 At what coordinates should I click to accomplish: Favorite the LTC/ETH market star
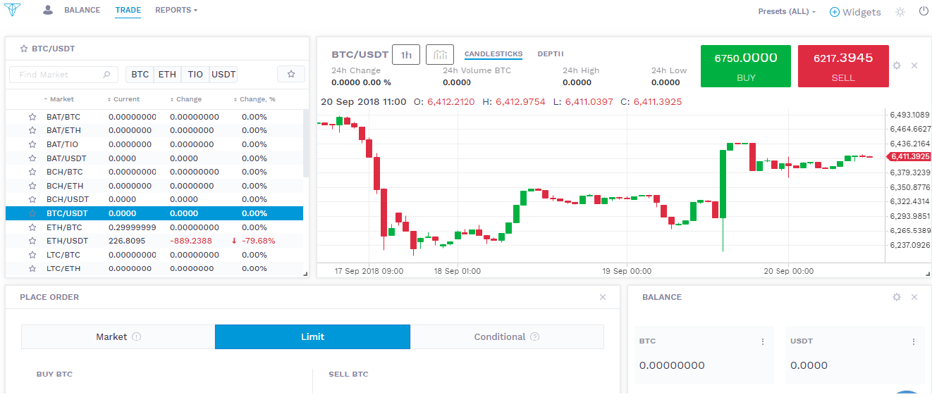32,268
